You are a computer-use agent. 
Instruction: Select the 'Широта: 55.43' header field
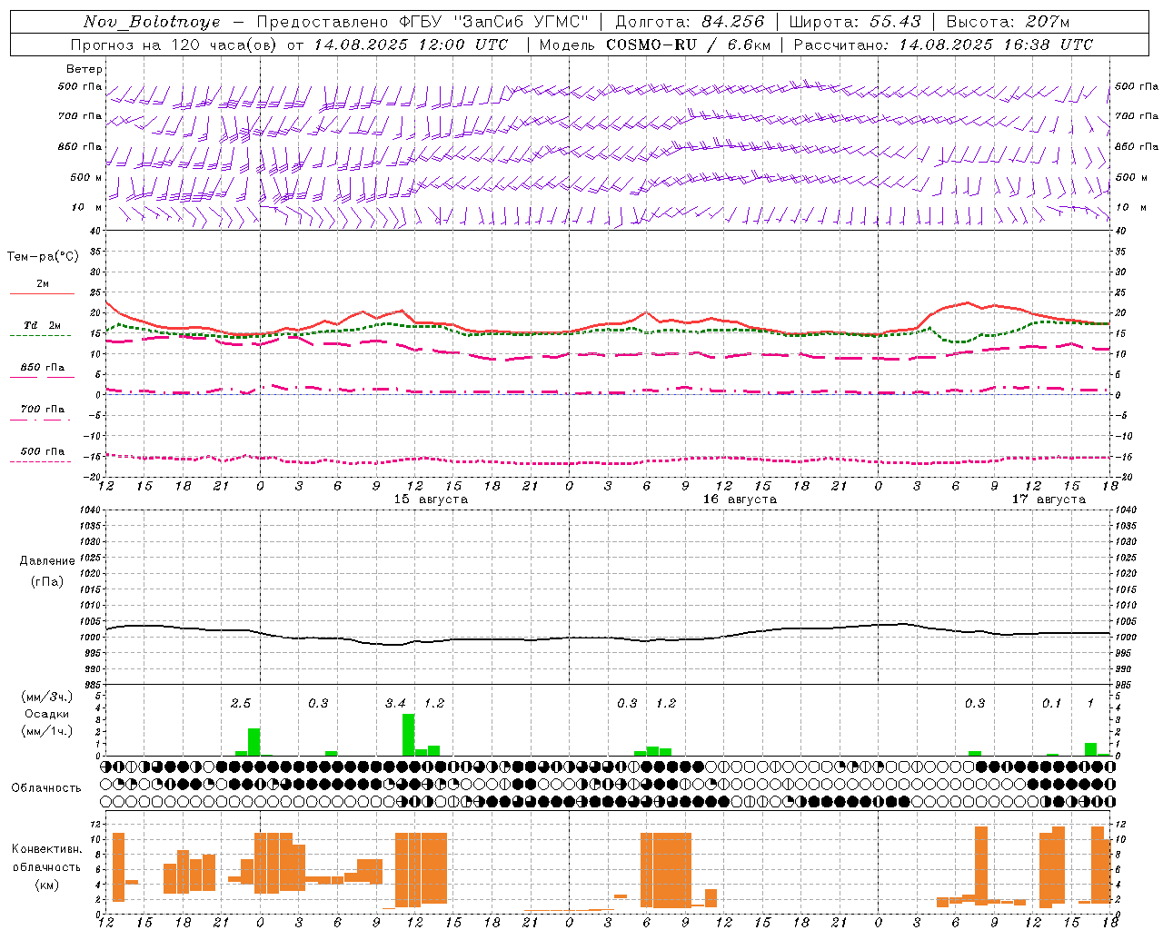coord(855,22)
